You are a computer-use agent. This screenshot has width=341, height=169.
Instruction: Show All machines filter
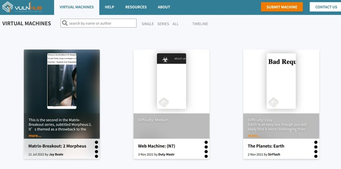pyautogui.click(x=176, y=24)
